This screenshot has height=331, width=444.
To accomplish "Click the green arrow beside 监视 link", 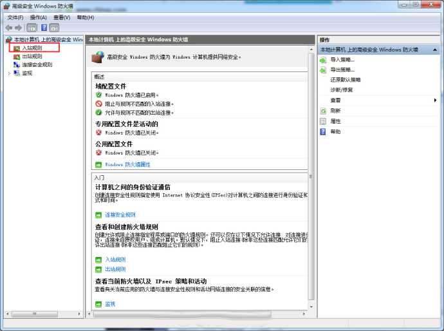I will 98,305.
